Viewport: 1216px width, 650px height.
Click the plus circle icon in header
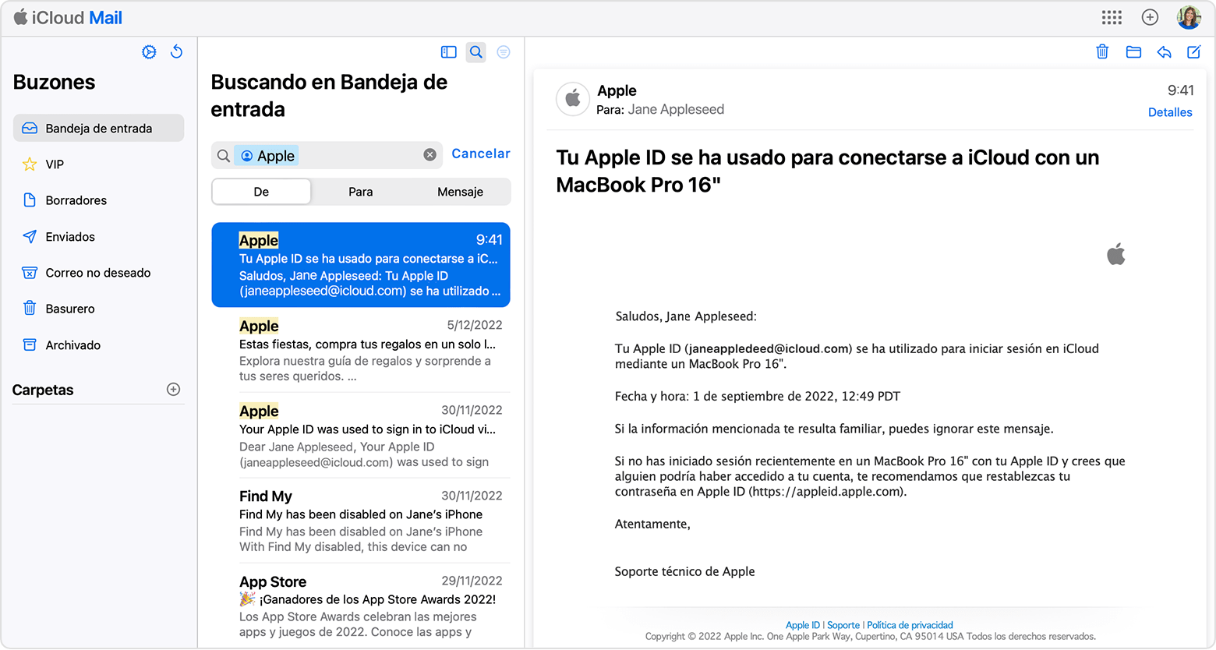(1150, 17)
